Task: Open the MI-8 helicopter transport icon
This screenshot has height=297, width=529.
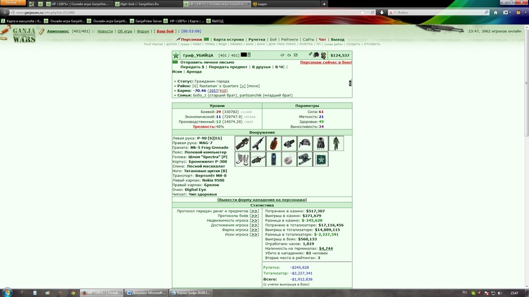Action: tap(258, 159)
